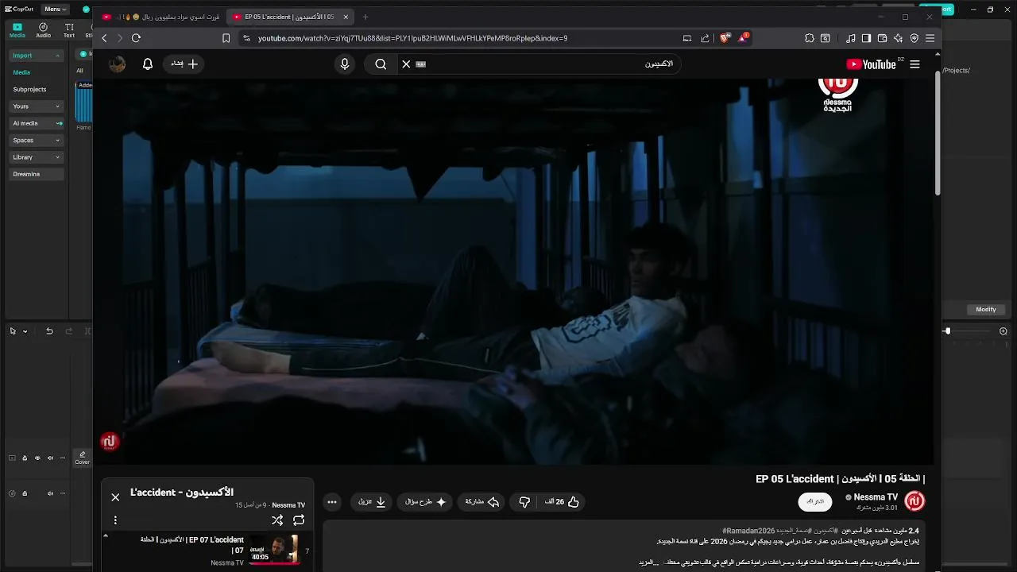Click CapCut Modify button
This screenshot has width=1017, height=572.
pyautogui.click(x=986, y=309)
